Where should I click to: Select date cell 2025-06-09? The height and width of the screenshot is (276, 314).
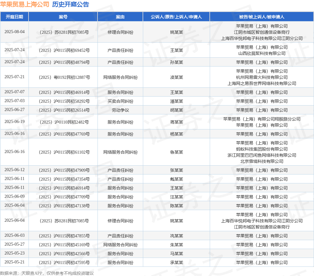point(14,197)
